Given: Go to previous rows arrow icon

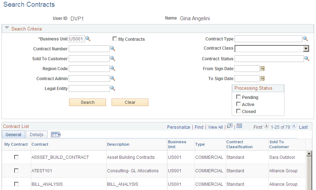Looking at the screenshot, I should pyautogui.click(x=266, y=126).
